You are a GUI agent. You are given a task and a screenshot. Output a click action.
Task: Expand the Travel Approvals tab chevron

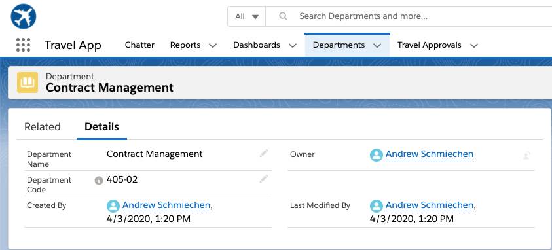474,45
